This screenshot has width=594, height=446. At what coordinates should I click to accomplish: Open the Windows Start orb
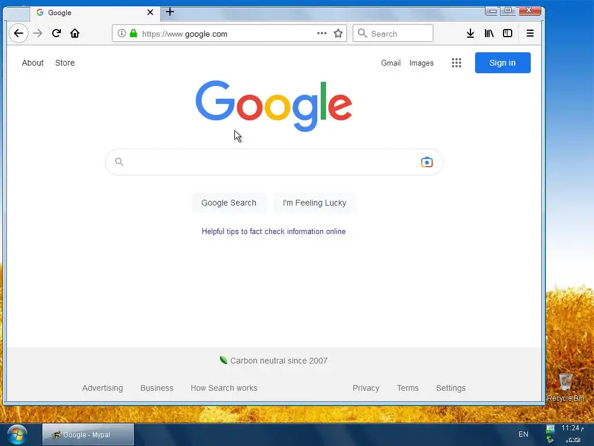tap(17, 434)
